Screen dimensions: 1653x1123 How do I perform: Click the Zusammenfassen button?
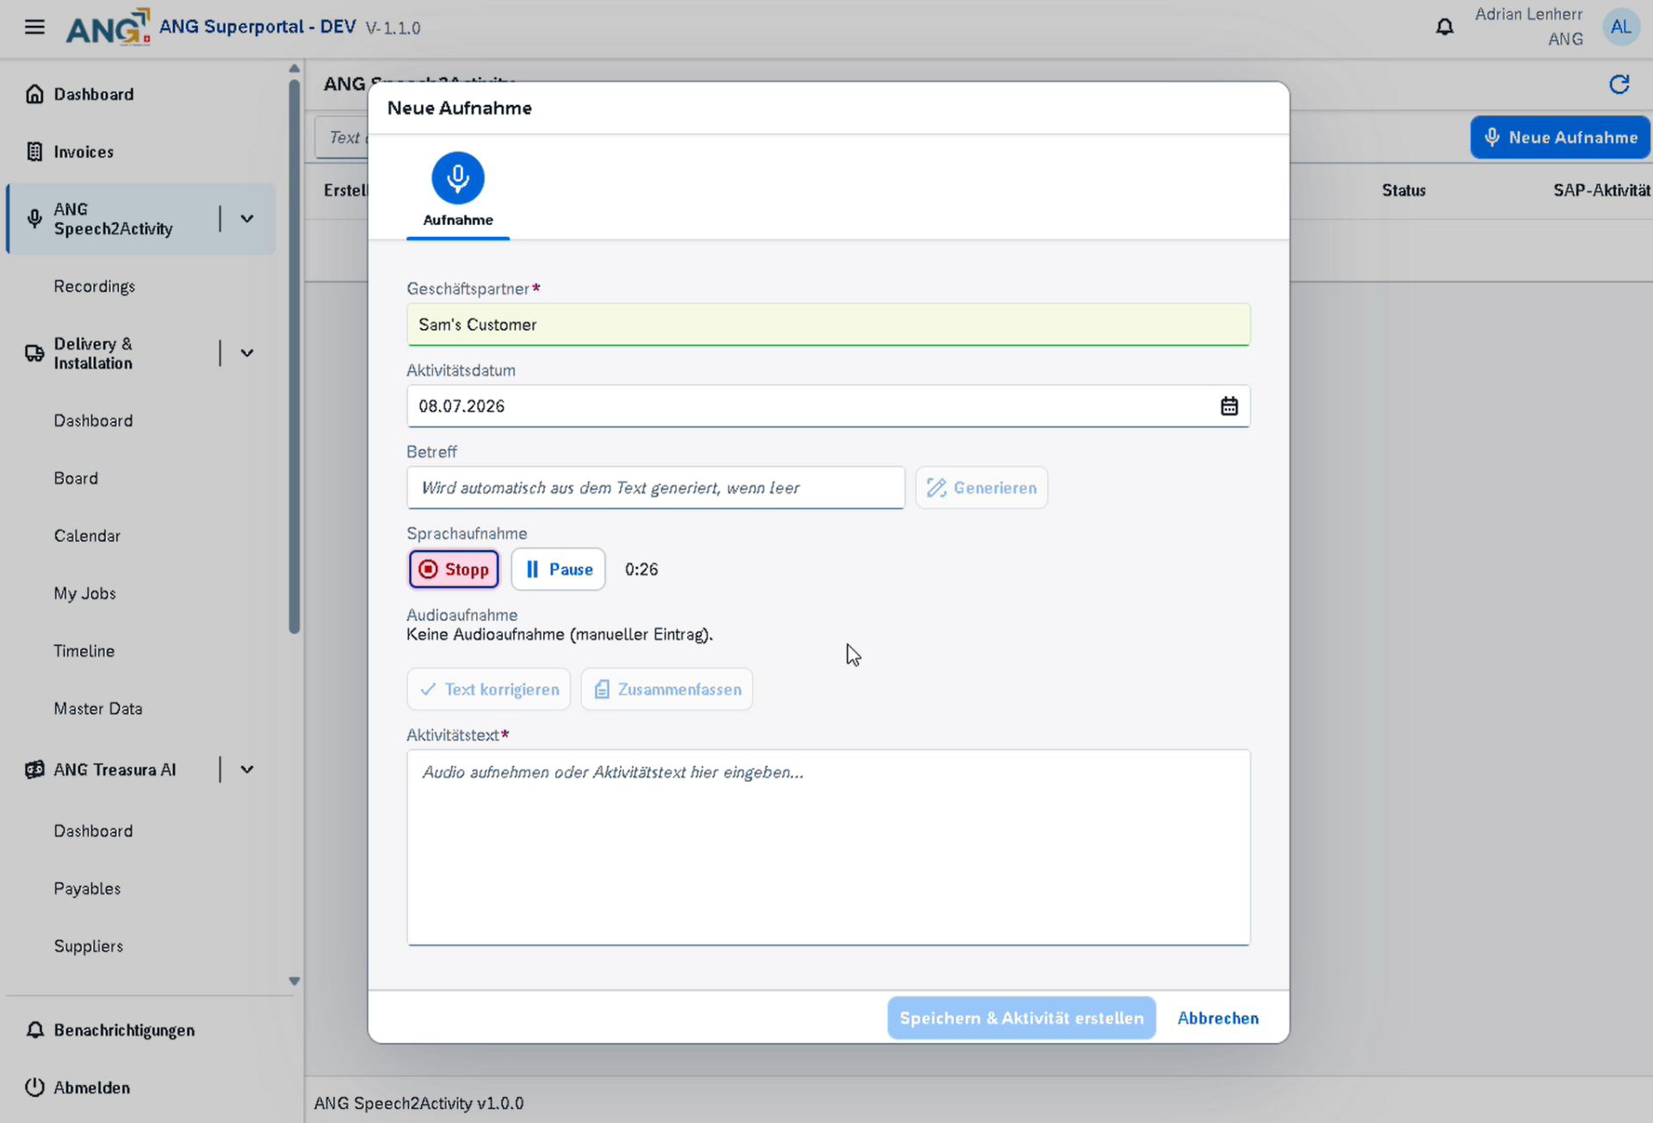[666, 689]
